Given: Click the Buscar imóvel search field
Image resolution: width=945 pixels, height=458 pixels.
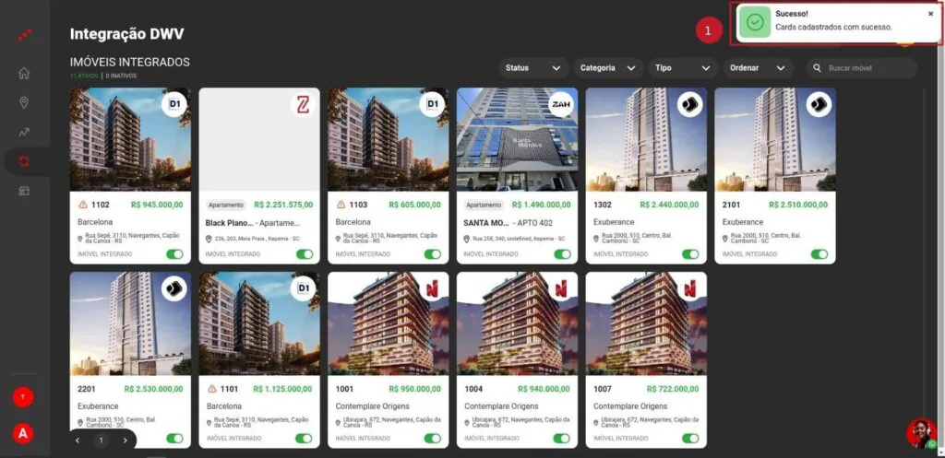Looking at the screenshot, I should pos(867,68).
